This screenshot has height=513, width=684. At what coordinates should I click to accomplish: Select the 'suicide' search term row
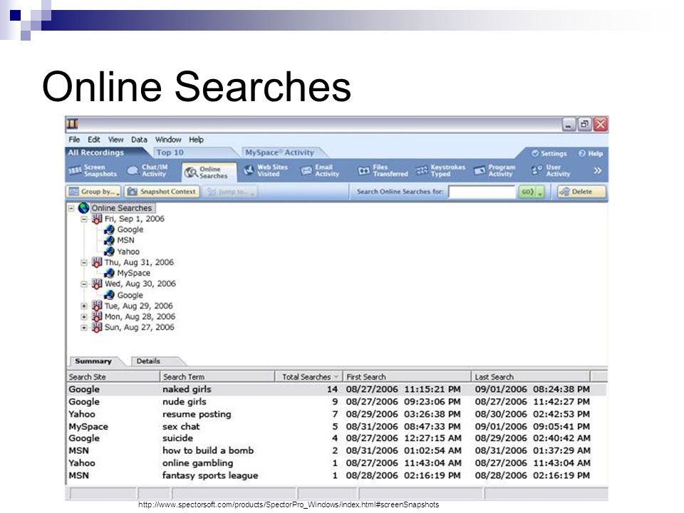[336, 438]
